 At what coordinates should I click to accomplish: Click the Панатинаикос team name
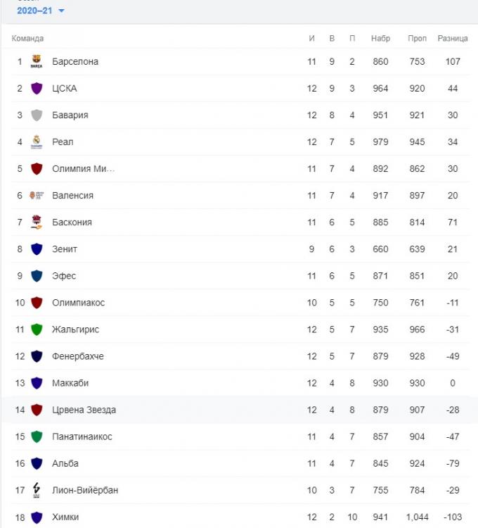click(82, 436)
